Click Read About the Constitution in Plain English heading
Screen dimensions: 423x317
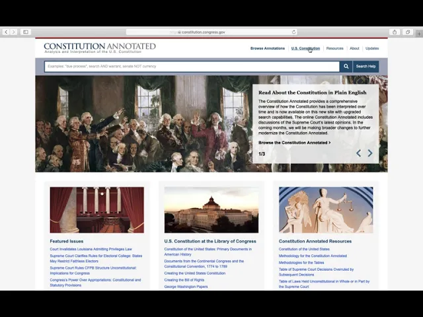[x=313, y=92]
